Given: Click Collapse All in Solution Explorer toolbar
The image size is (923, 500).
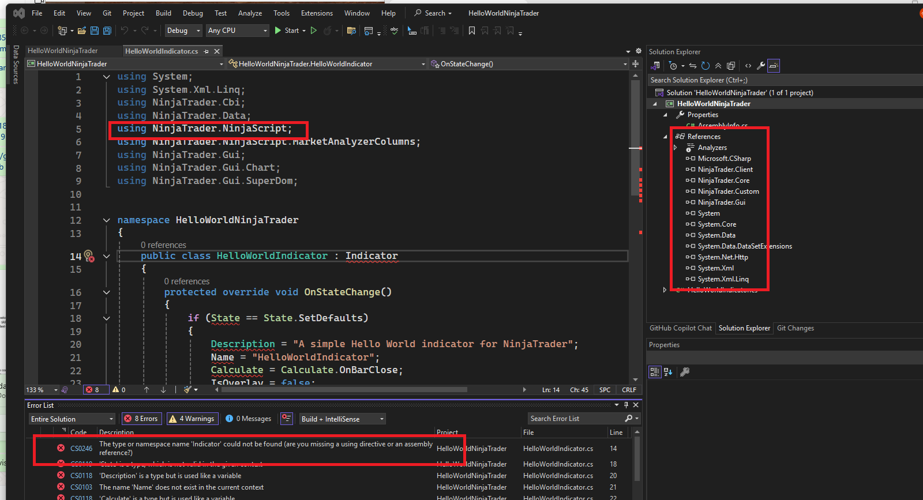Looking at the screenshot, I should [x=718, y=66].
